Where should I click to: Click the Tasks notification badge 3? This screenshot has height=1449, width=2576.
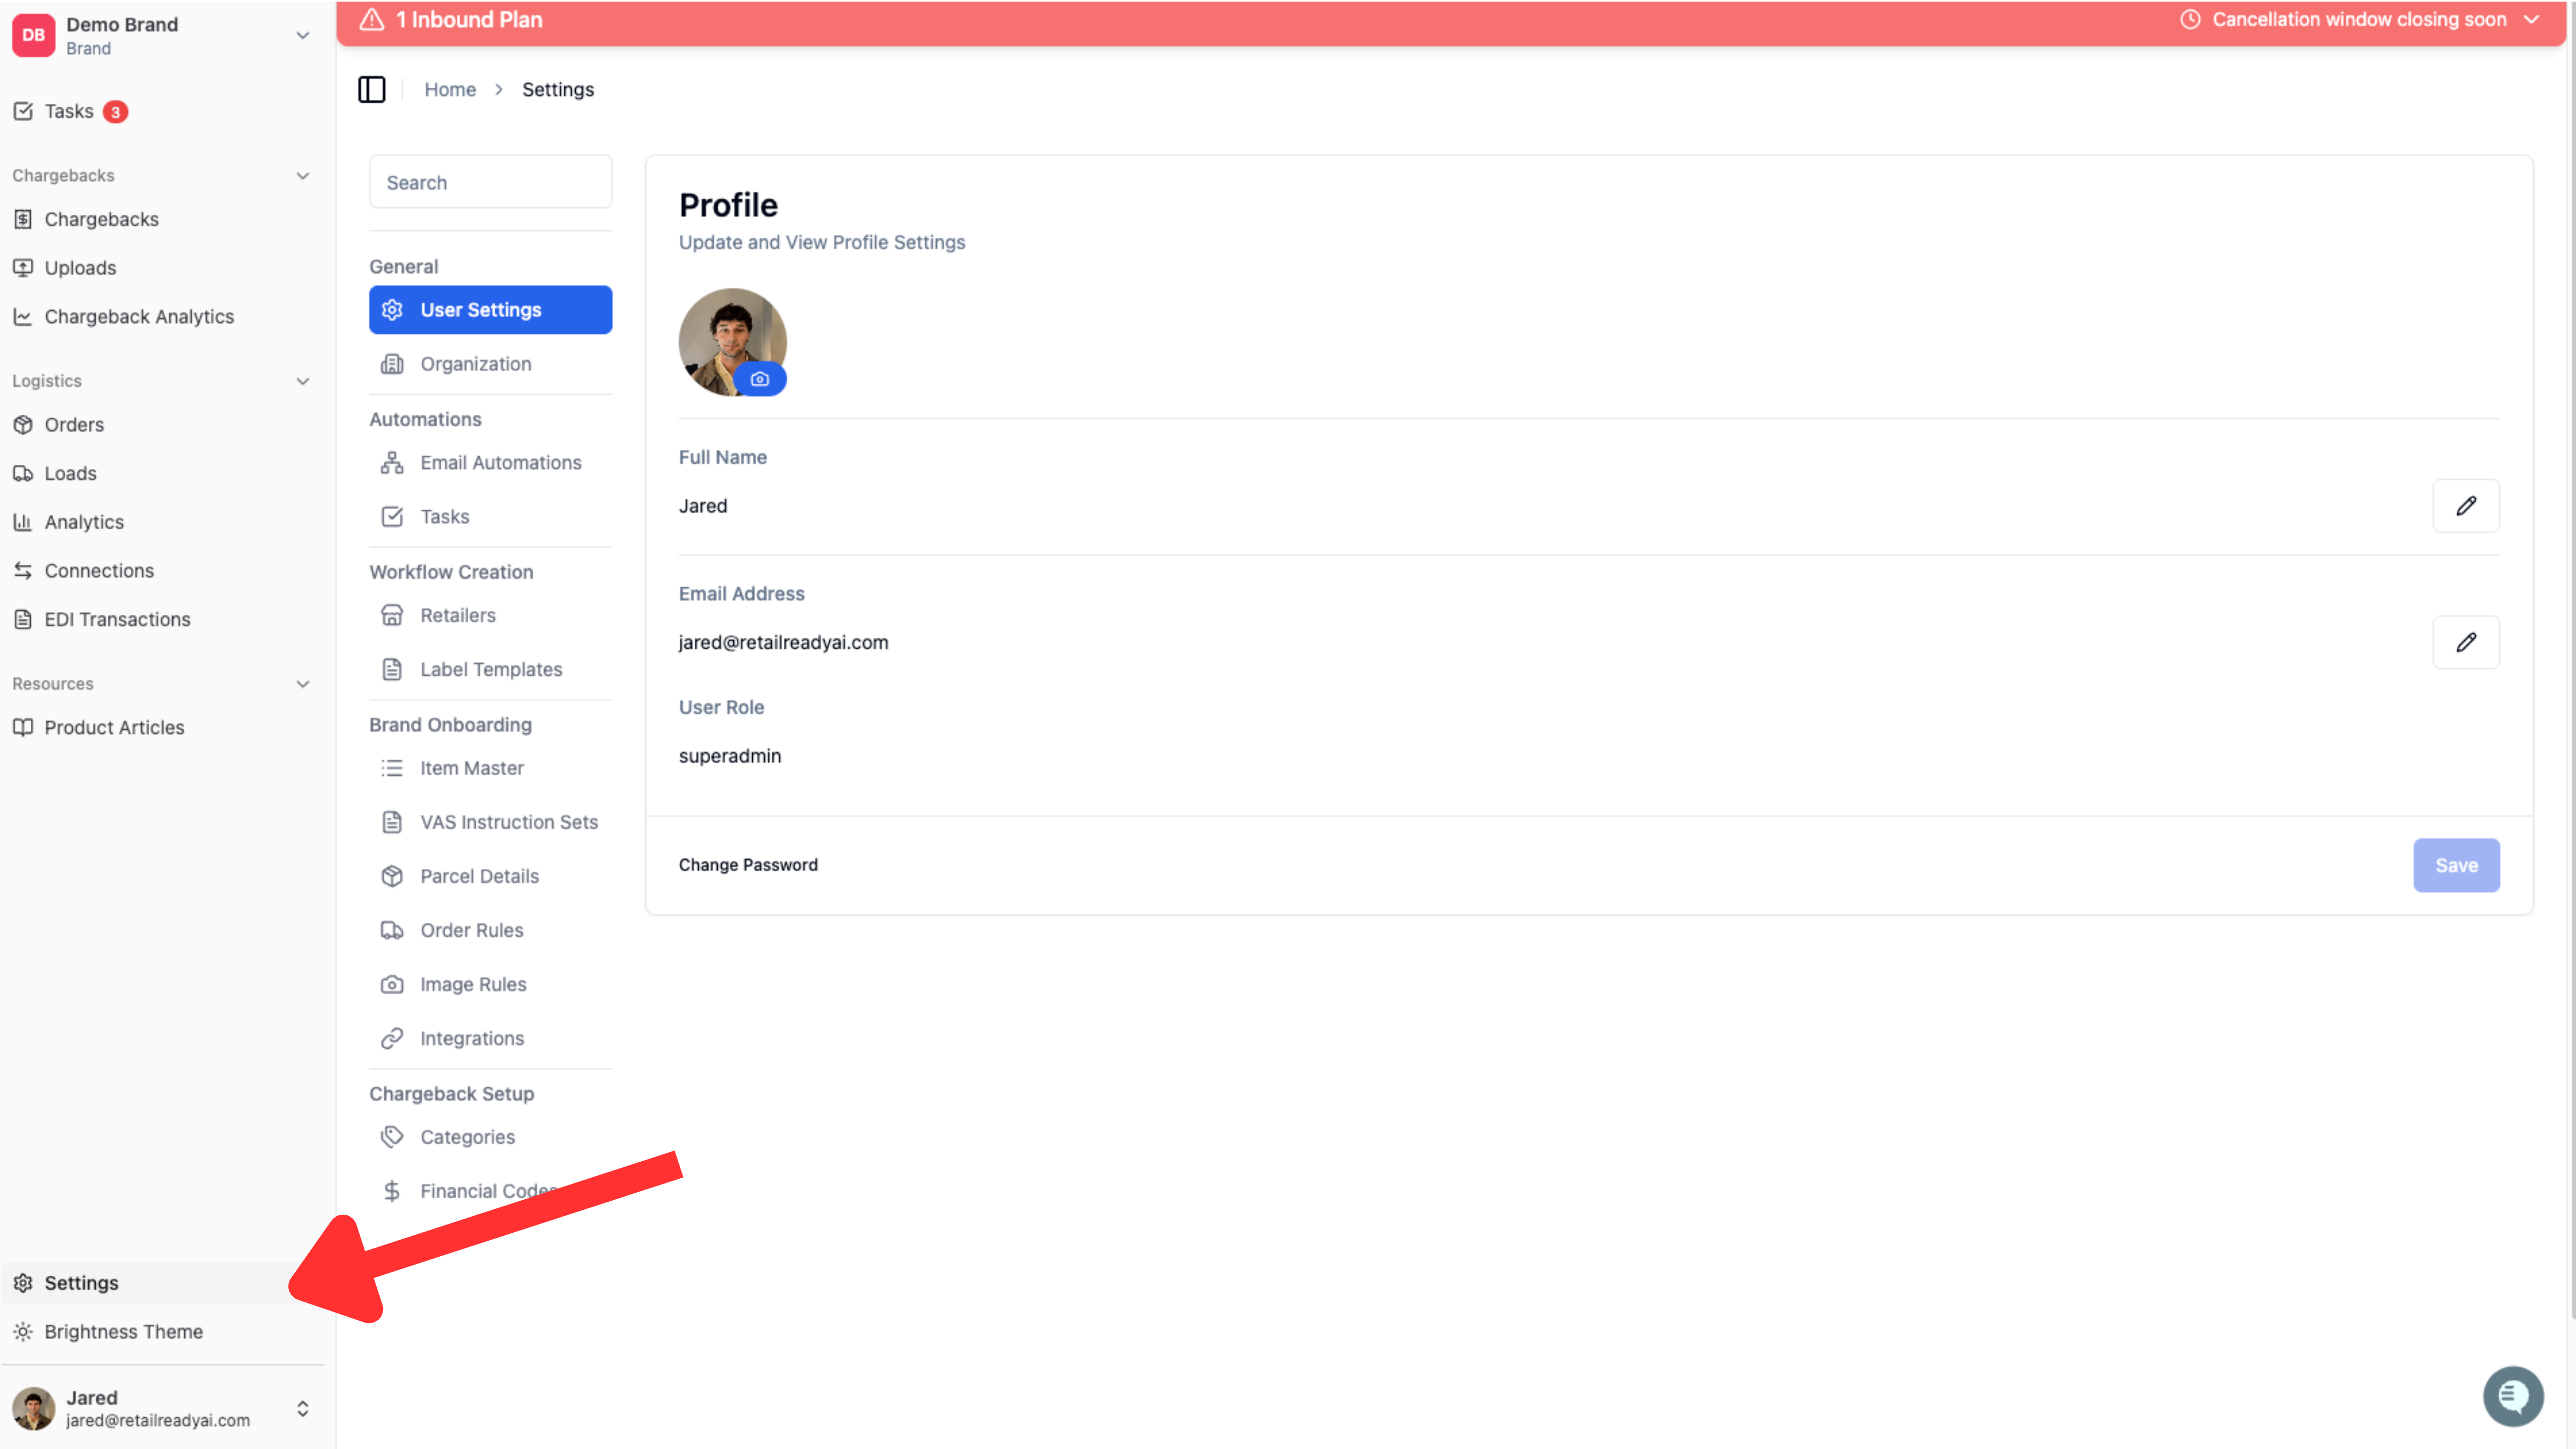click(x=116, y=112)
